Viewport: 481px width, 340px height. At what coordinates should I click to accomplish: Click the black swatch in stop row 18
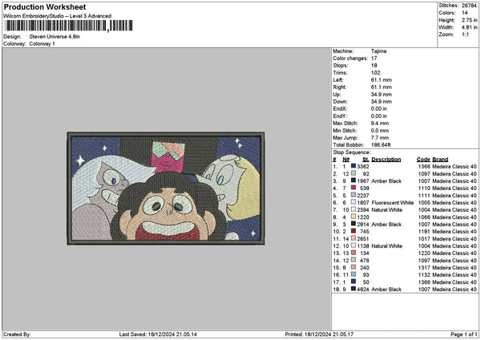click(354, 289)
